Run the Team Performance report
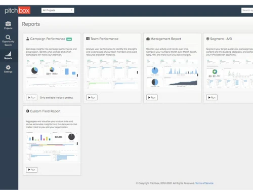Viewport: 253px width, 190px height. pos(92,97)
